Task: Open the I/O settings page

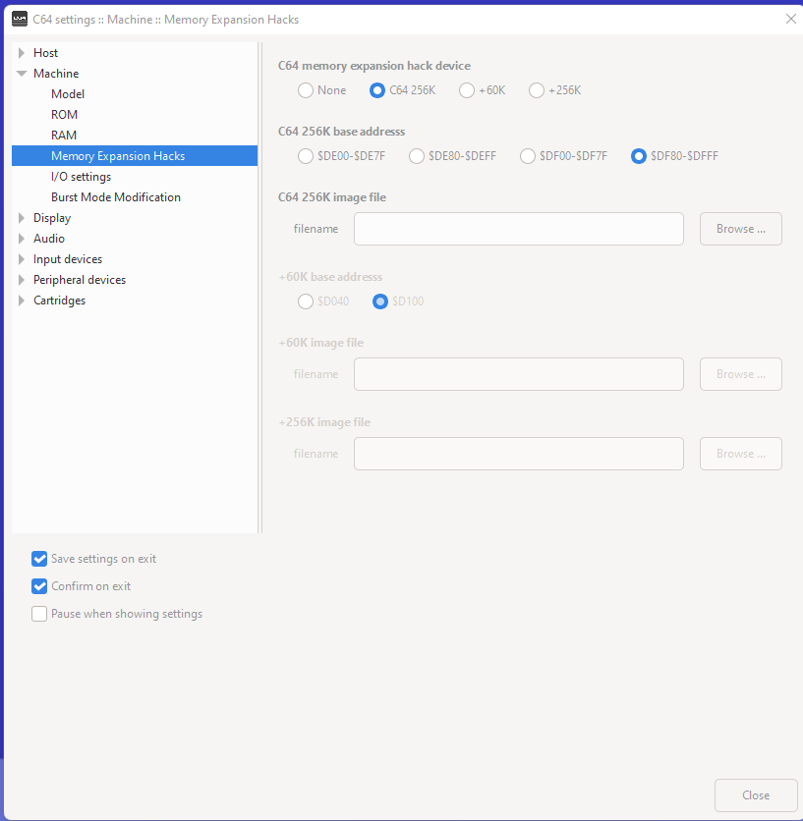Action: tap(82, 177)
